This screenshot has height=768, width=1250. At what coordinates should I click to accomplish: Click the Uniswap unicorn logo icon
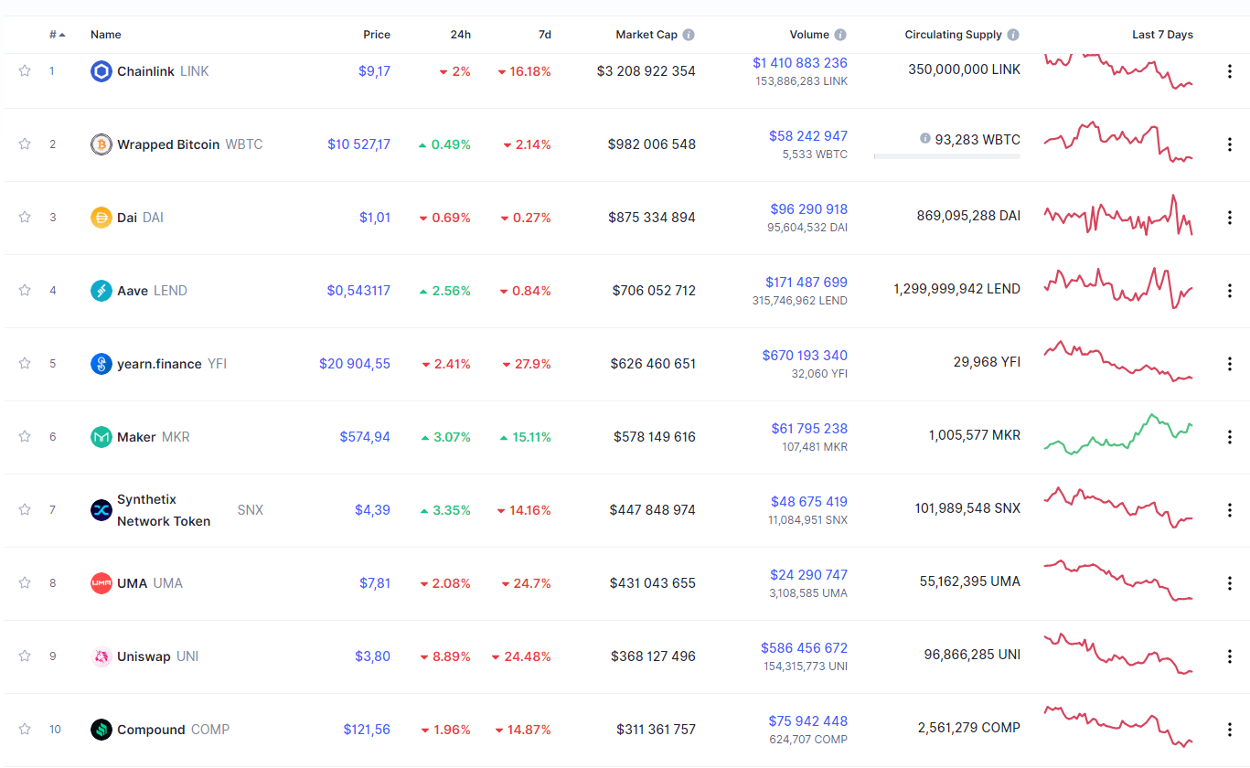[101, 656]
